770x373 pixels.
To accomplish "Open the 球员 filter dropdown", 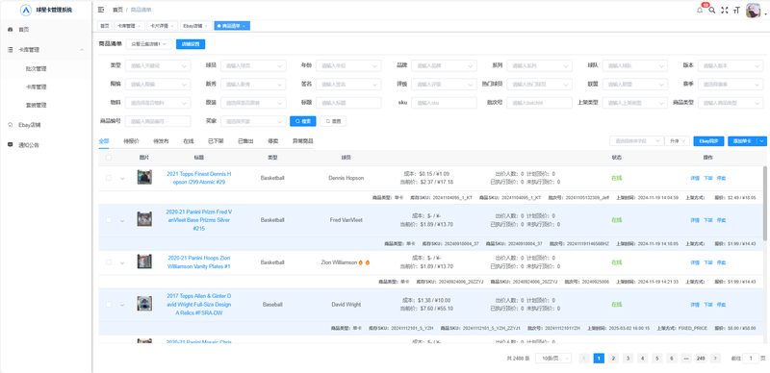I will (x=253, y=65).
